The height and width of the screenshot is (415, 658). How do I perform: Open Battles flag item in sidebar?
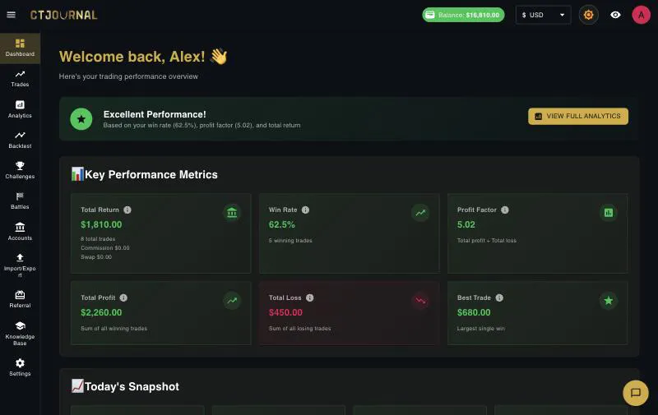[20, 201]
